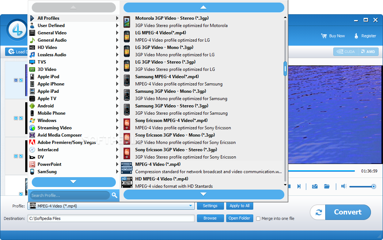This screenshot has height=240, width=383.
Task: Uncheck the third file row checkbox
Action: pos(21,156)
